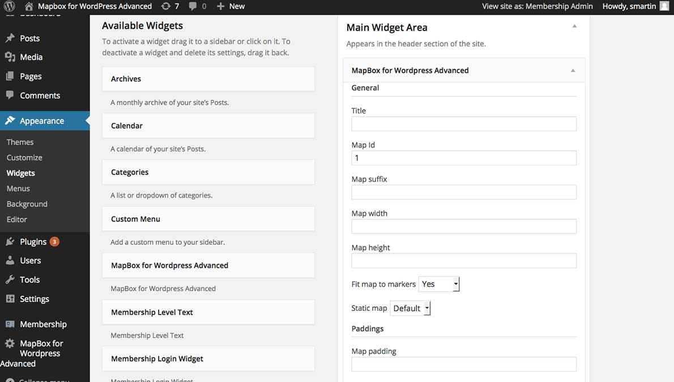Select the Calendar available widget
The width and height of the screenshot is (674, 382).
coord(208,126)
